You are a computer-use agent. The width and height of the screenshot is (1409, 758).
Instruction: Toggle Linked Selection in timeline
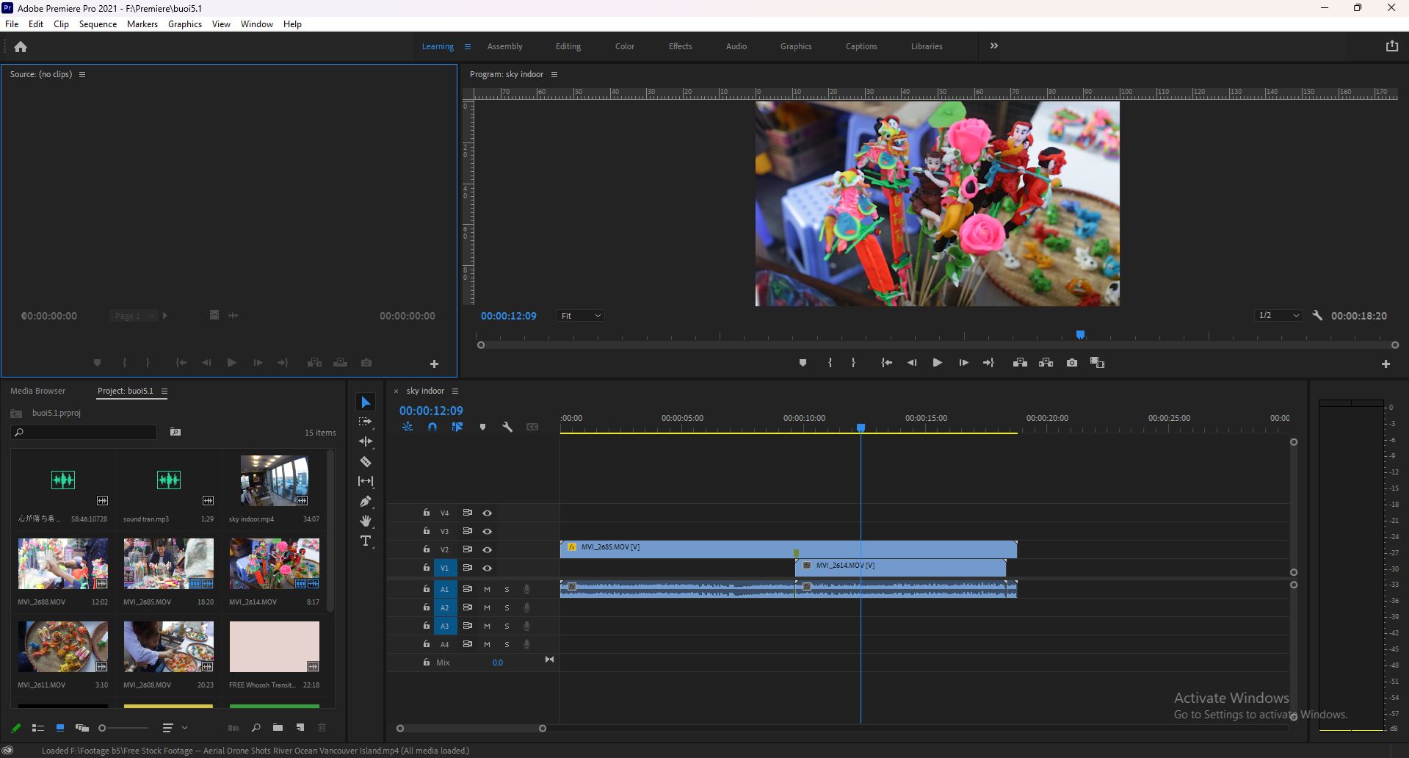click(457, 427)
